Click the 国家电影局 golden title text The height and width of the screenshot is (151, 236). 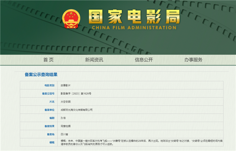click(x=134, y=17)
